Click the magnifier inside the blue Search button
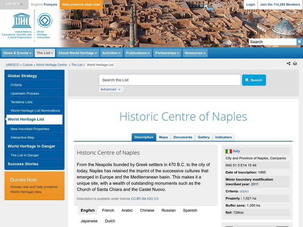The width and height of the screenshot is (303, 227). coord(247,80)
